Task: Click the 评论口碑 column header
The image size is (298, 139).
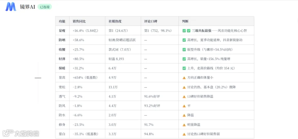Action: (x=151, y=21)
